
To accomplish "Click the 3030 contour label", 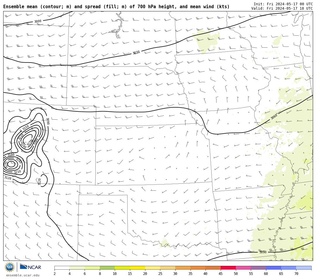I will [x=136, y=53].
